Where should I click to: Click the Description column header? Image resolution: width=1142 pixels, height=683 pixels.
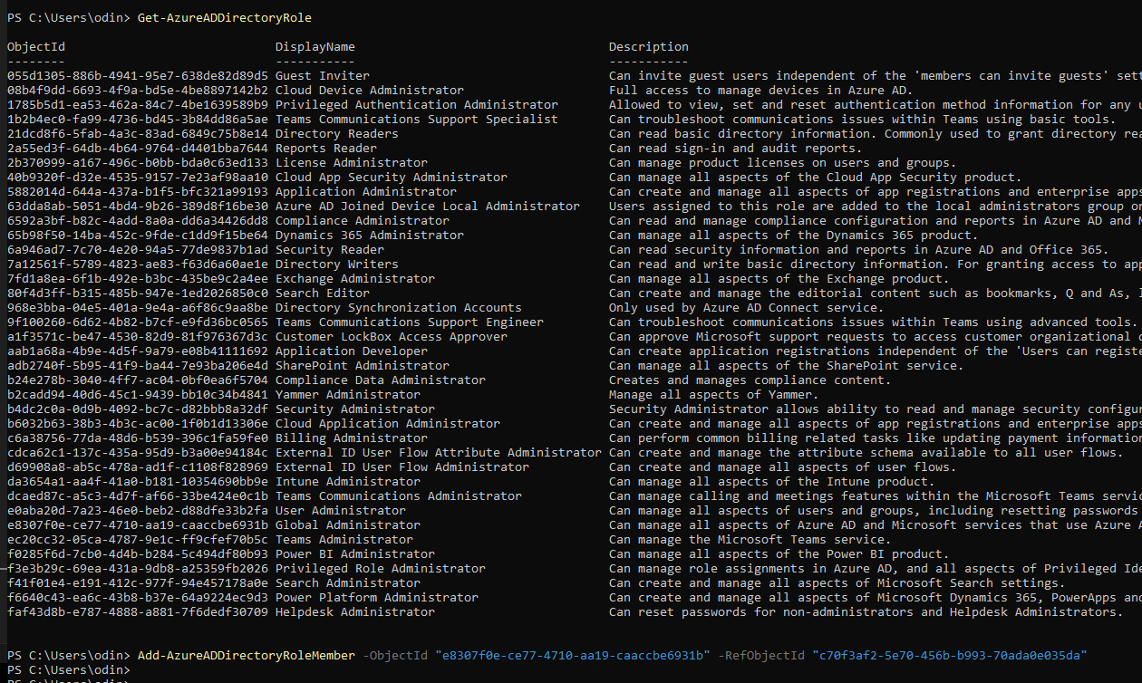(648, 47)
